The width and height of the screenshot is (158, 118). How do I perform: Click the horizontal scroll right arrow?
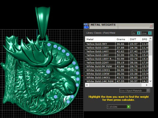pos(146,85)
